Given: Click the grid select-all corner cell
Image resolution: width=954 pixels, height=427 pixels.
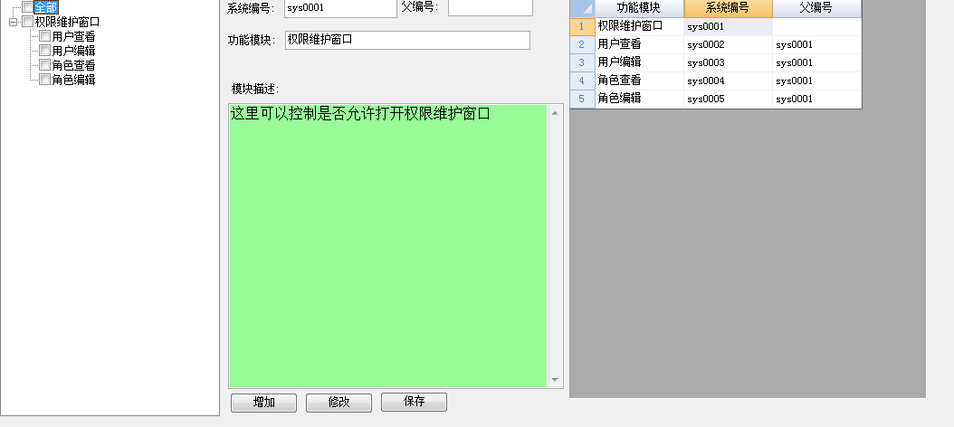Looking at the screenshot, I should [x=582, y=8].
